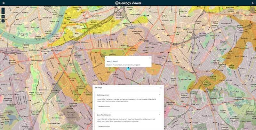
Task: Open More information under Bedrock geology
Action: pyautogui.click(x=104, y=107)
